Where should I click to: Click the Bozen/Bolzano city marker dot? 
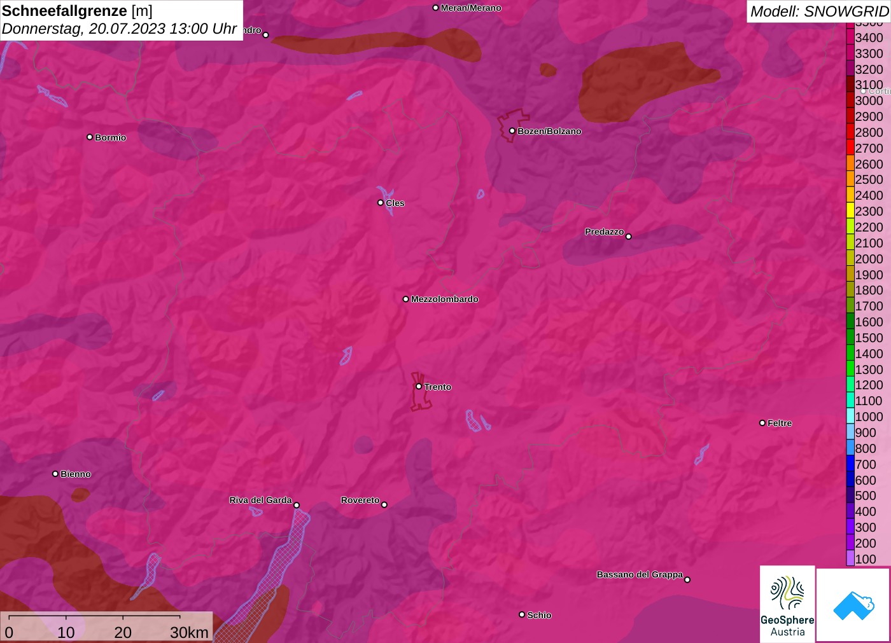[x=512, y=131]
